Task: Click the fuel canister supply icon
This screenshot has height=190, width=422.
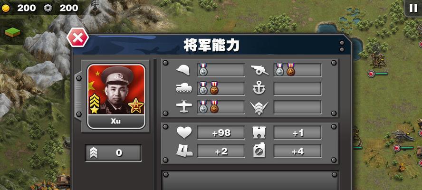Action: [x=259, y=151]
